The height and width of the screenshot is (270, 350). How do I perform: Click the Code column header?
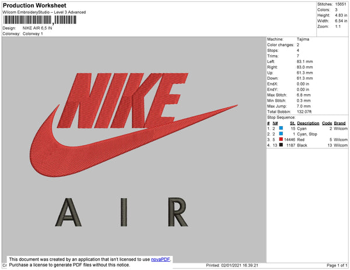[x=327, y=123]
